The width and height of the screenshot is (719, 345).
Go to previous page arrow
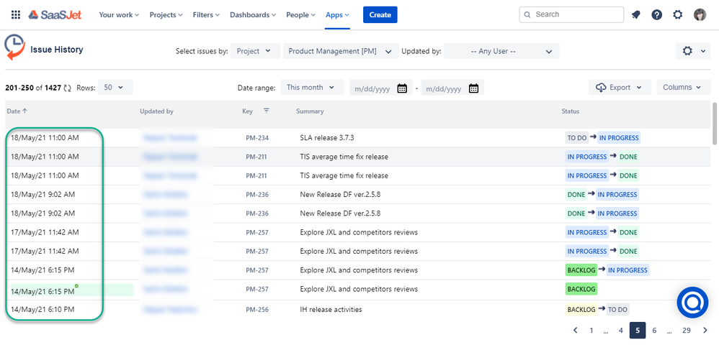pos(575,331)
